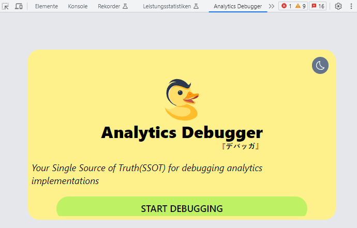Open the error count badge showing 1

pyautogui.click(x=287, y=6)
